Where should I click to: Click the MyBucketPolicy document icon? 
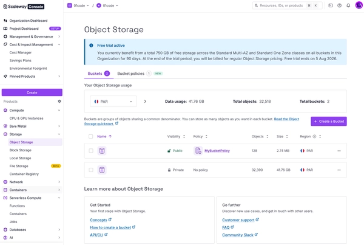(198, 151)
